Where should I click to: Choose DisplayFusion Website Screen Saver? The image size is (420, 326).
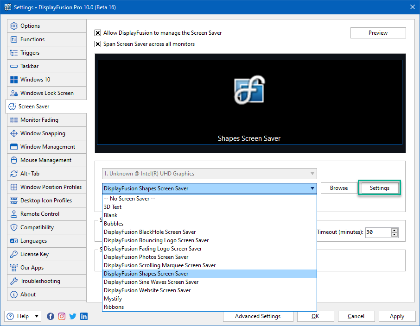(x=209, y=290)
